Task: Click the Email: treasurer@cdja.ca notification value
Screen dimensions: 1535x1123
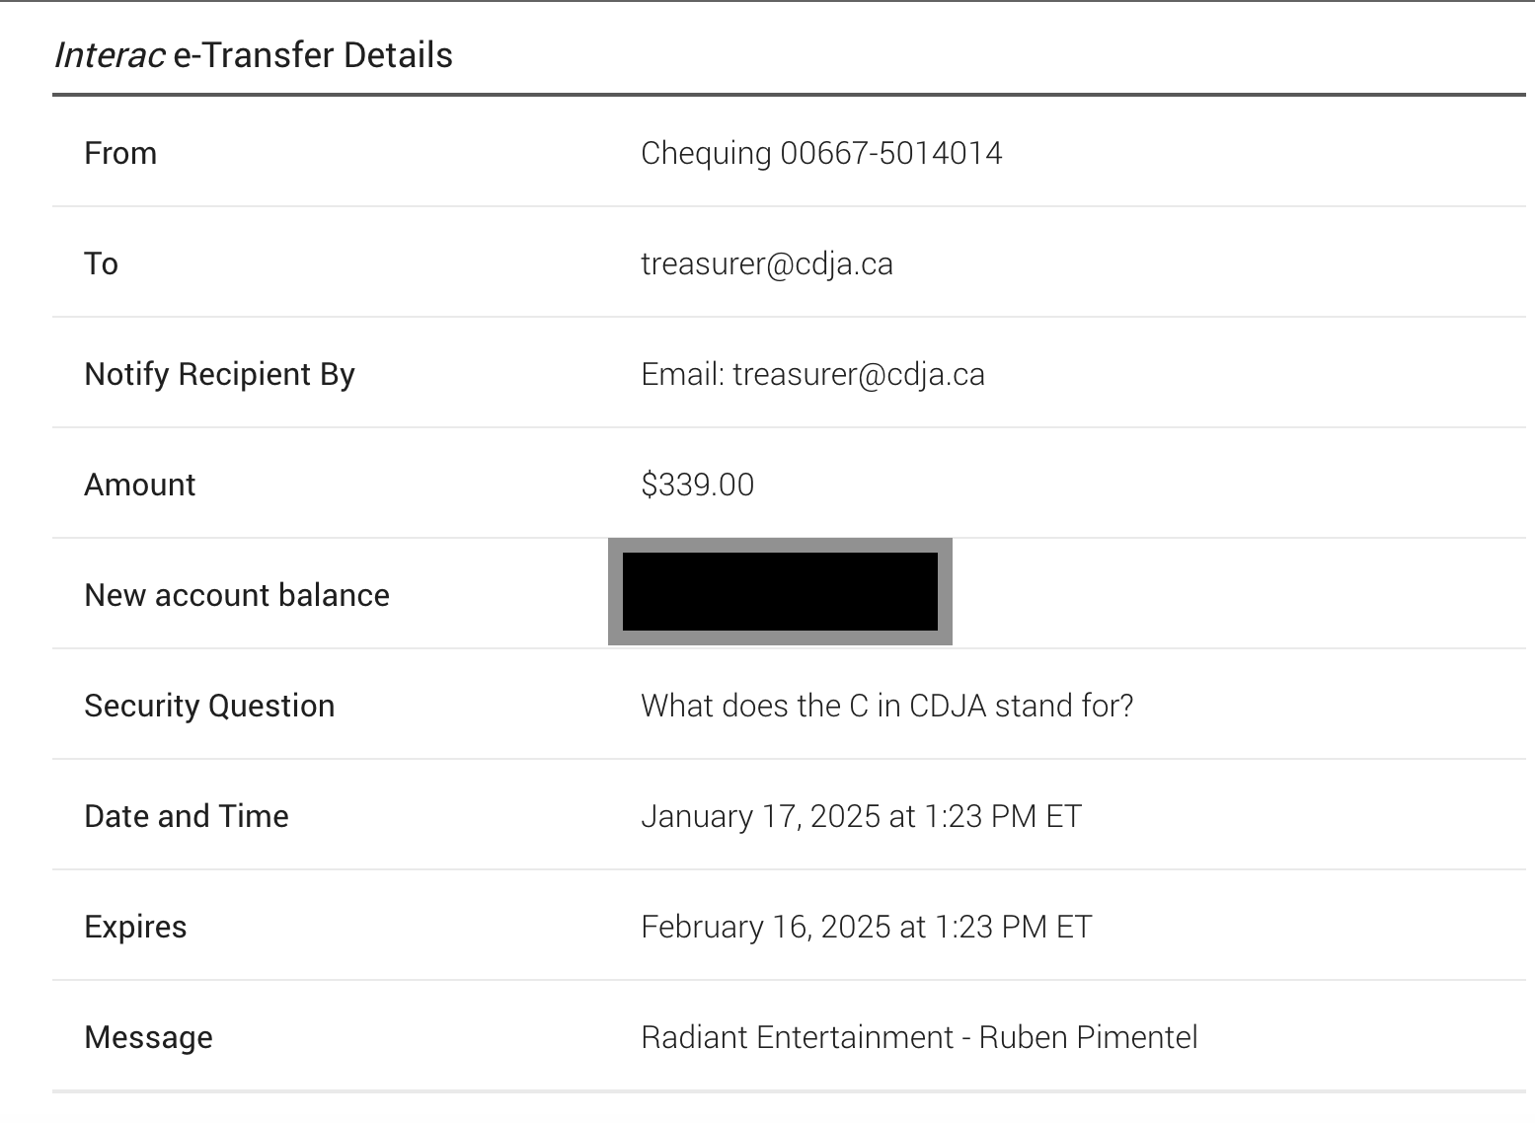Action: coord(813,374)
